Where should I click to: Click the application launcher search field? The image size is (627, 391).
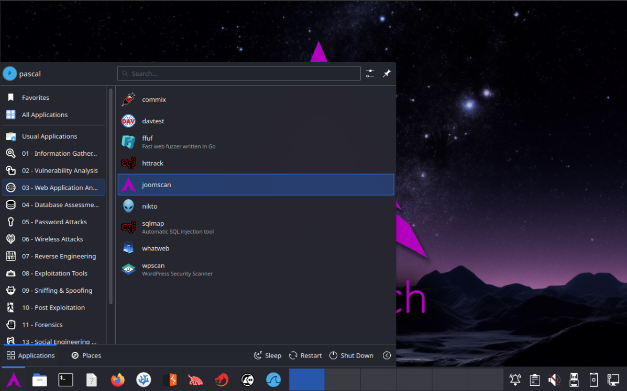click(x=239, y=73)
